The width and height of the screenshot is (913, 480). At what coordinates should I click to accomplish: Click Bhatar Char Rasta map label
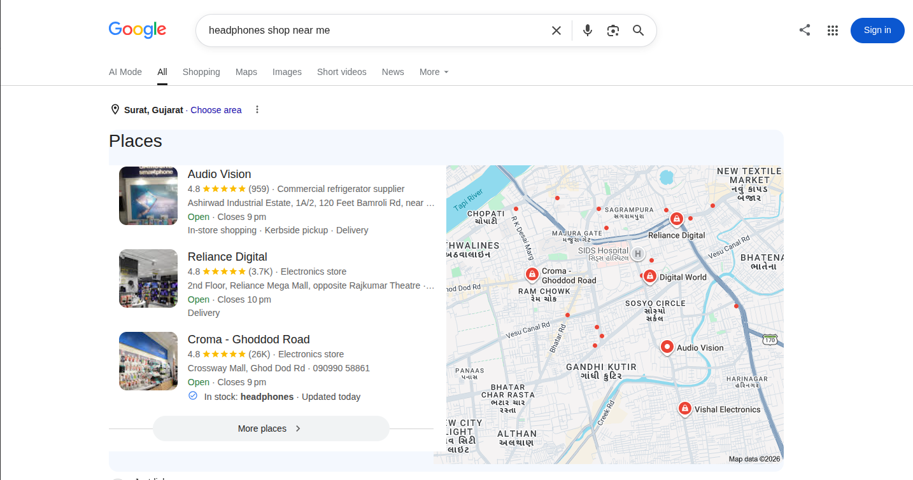(x=507, y=399)
